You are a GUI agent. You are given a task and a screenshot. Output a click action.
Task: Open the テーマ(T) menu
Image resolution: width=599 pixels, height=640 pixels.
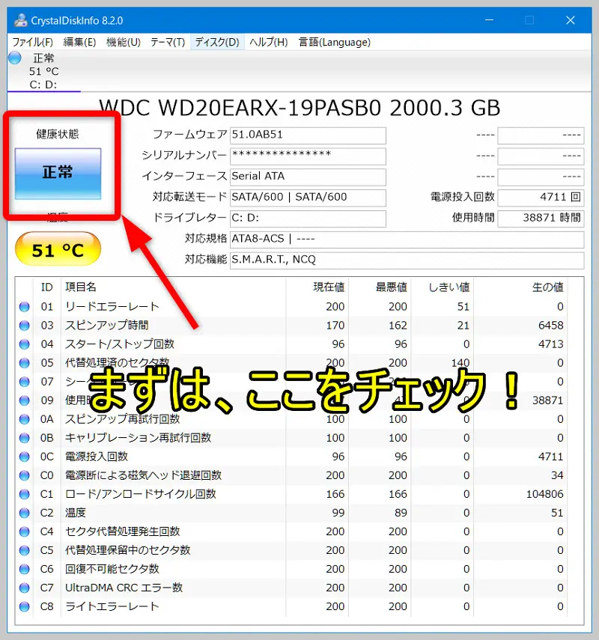click(x=168, y=42)
